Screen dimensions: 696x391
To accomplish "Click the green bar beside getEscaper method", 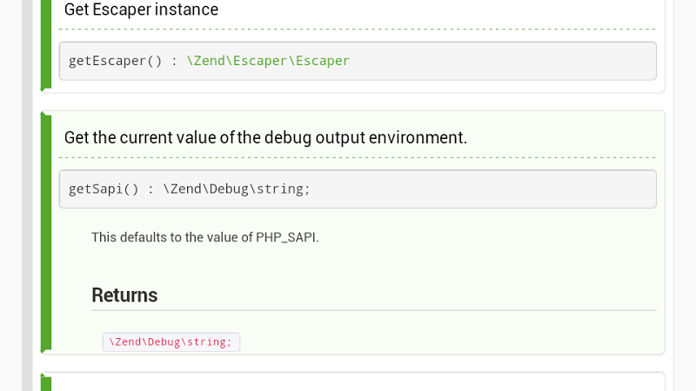I will point(46,43).
